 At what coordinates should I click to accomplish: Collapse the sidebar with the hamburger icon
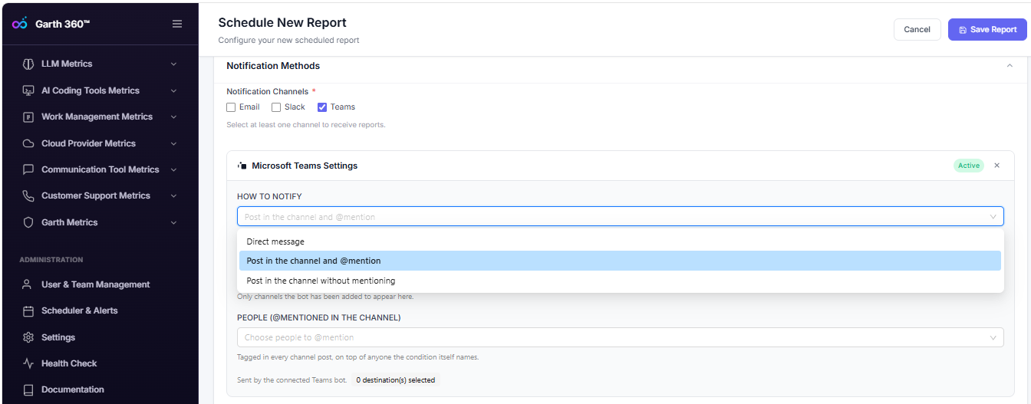coord(177,24)
